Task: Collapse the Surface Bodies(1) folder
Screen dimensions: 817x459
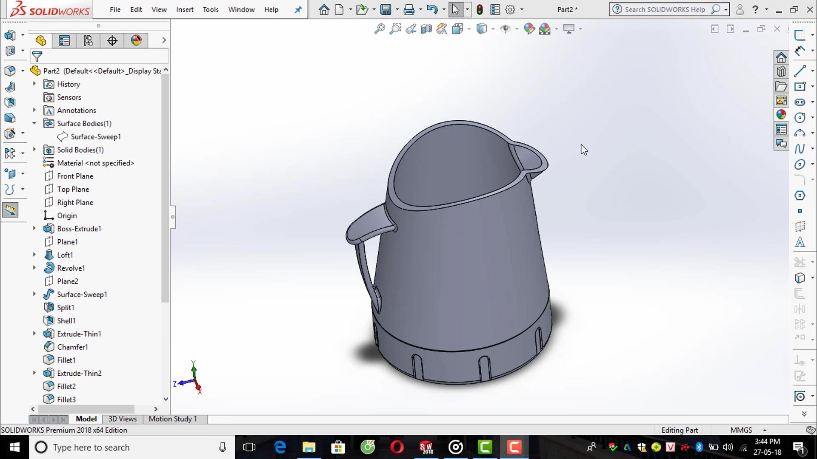Action: 34,123
